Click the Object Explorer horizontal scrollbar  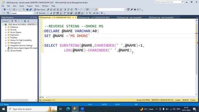16,100
